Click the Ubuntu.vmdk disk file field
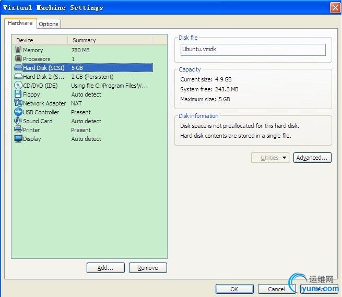 tap(253, 50)
